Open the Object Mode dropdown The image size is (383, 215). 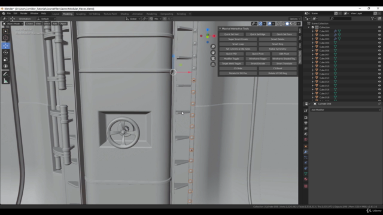[x=13, y=24]
